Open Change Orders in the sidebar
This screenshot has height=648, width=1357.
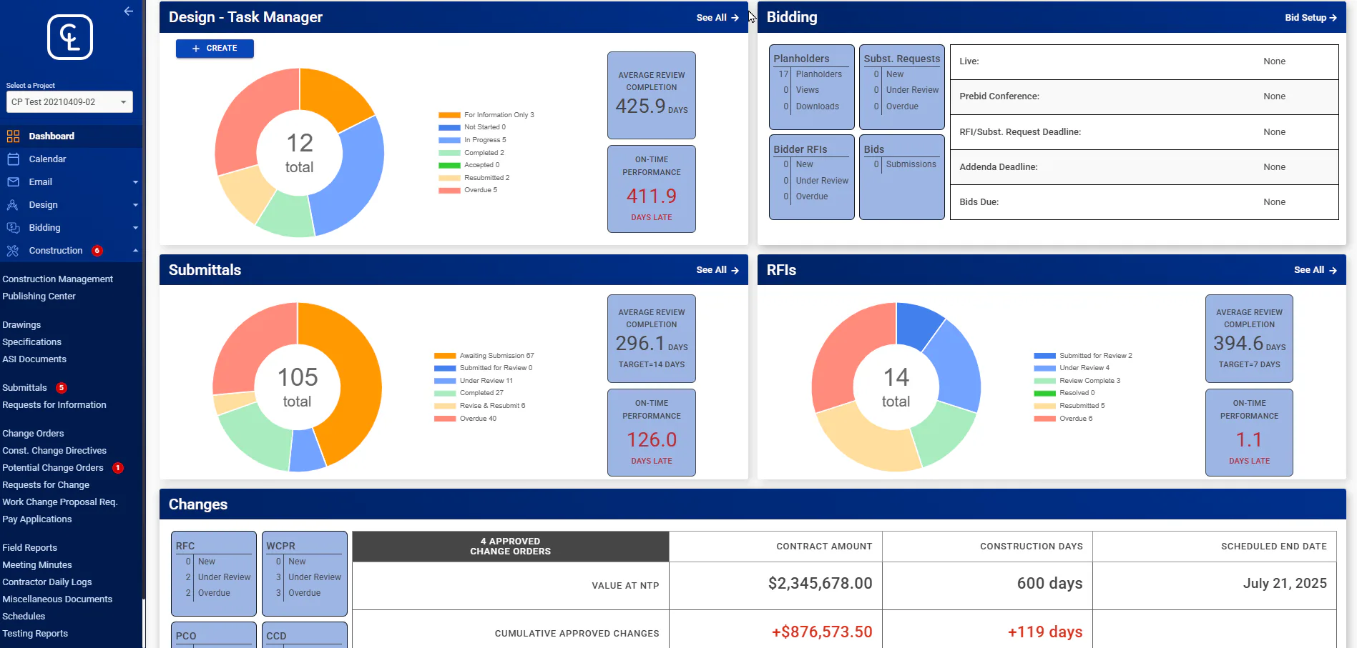tap(33, 434)
